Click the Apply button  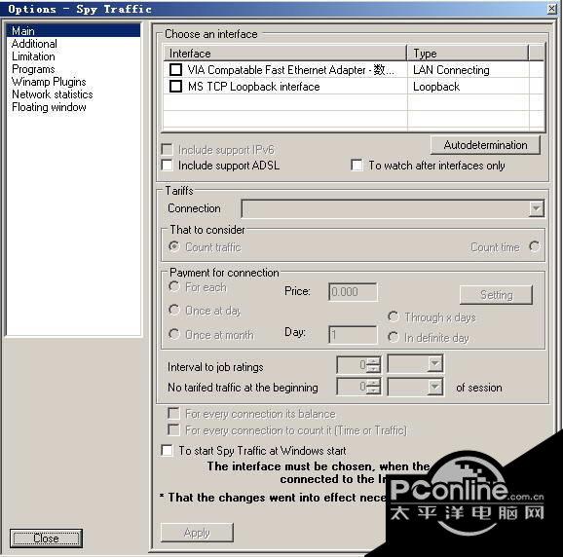[x=197, y=533]
